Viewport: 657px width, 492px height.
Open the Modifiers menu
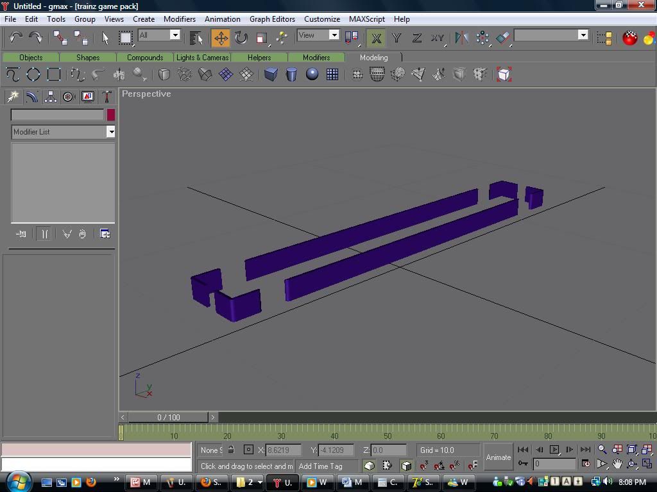coord(180,19)
